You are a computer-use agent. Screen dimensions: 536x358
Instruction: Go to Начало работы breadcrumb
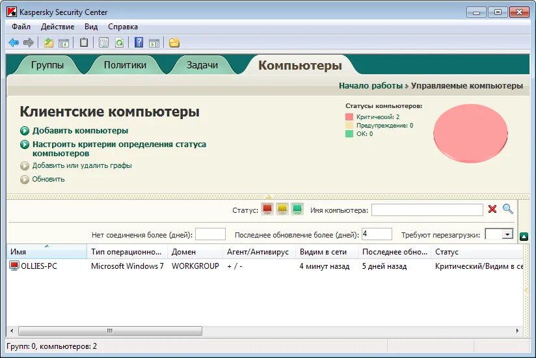371,86
